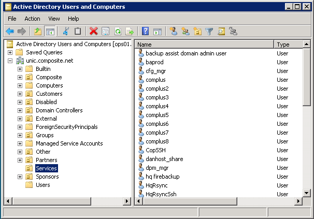Click the Forward arrow toolbar icon
Image resolution: width=314 pixels, height=219 pixels.
pos(22,32)
